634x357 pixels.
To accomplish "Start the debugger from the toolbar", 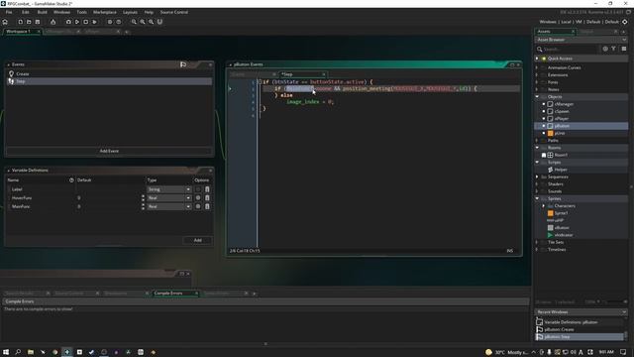I will tap(68, 22).
